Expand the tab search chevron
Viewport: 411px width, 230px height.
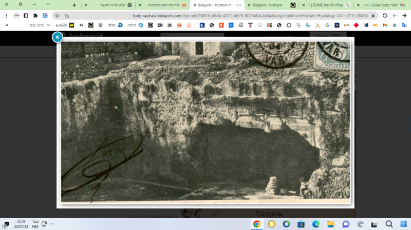48,5
